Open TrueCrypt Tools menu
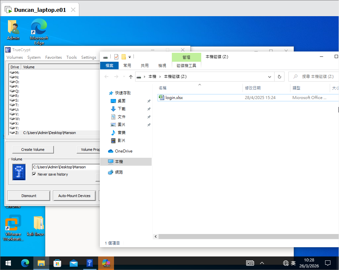This screenshot has height=270, width=339. (72, 57)
